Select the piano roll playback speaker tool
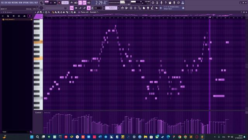This screenshot has height=140, width=248. [75, 12]
